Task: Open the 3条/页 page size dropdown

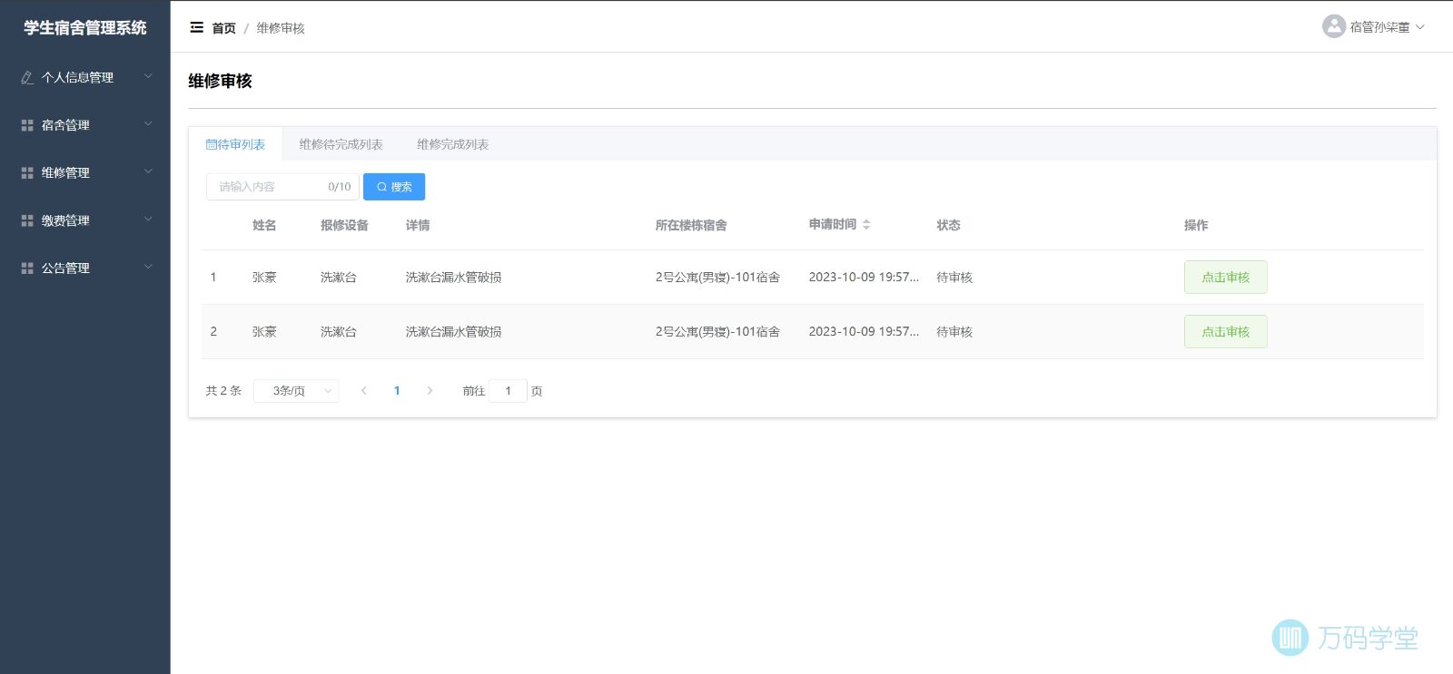Action: tap(296, 391)
